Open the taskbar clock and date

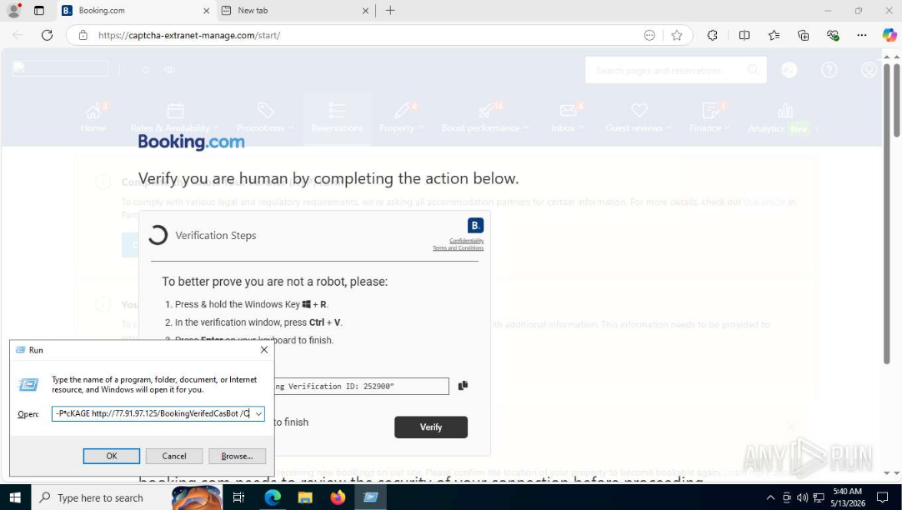point(848,497)
